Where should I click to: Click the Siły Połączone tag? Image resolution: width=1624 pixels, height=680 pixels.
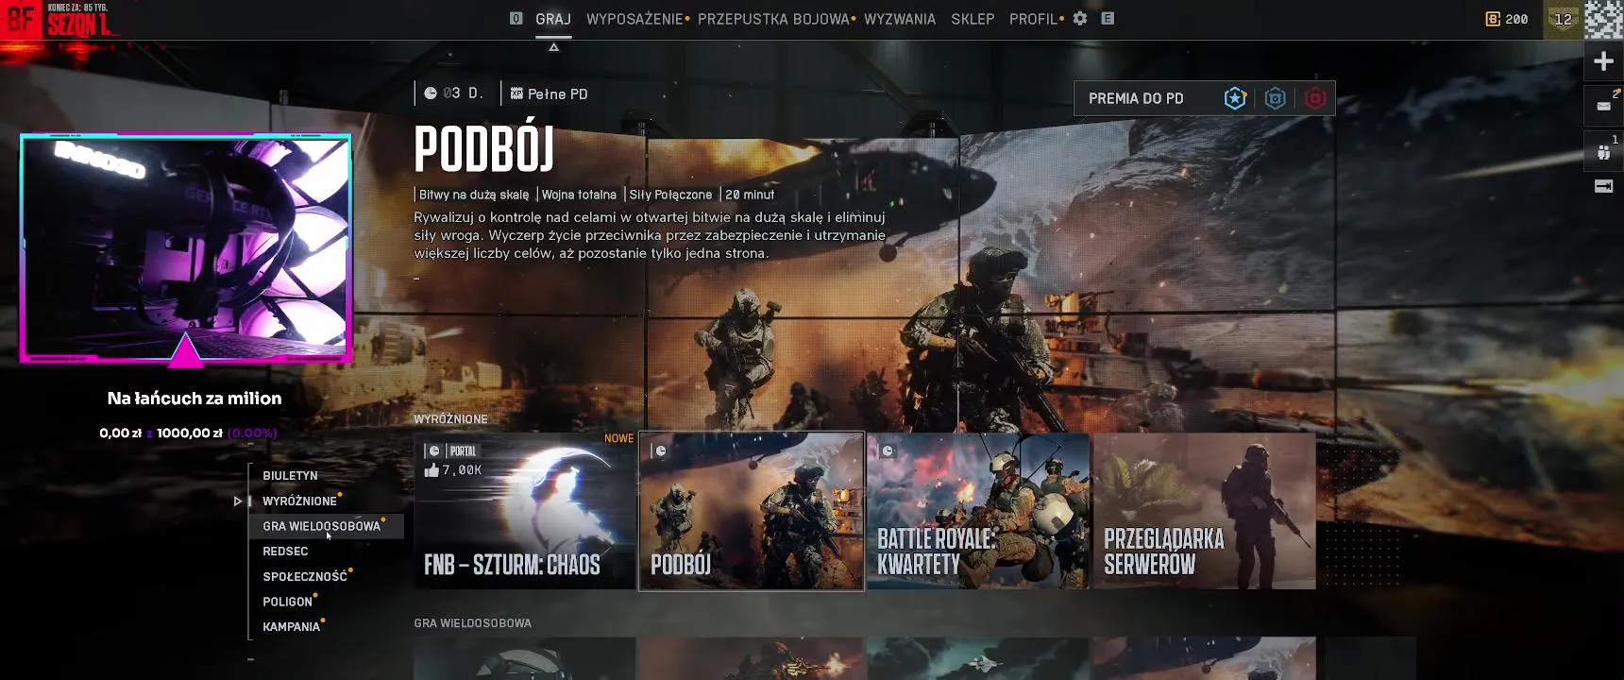point(670,195)
